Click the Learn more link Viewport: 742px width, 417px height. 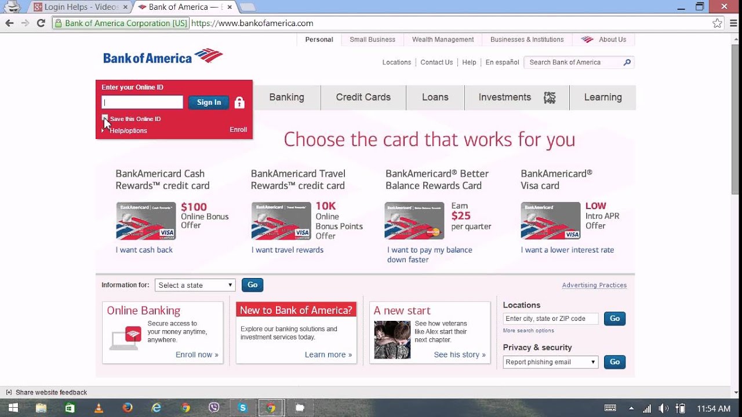pos(328,354)
